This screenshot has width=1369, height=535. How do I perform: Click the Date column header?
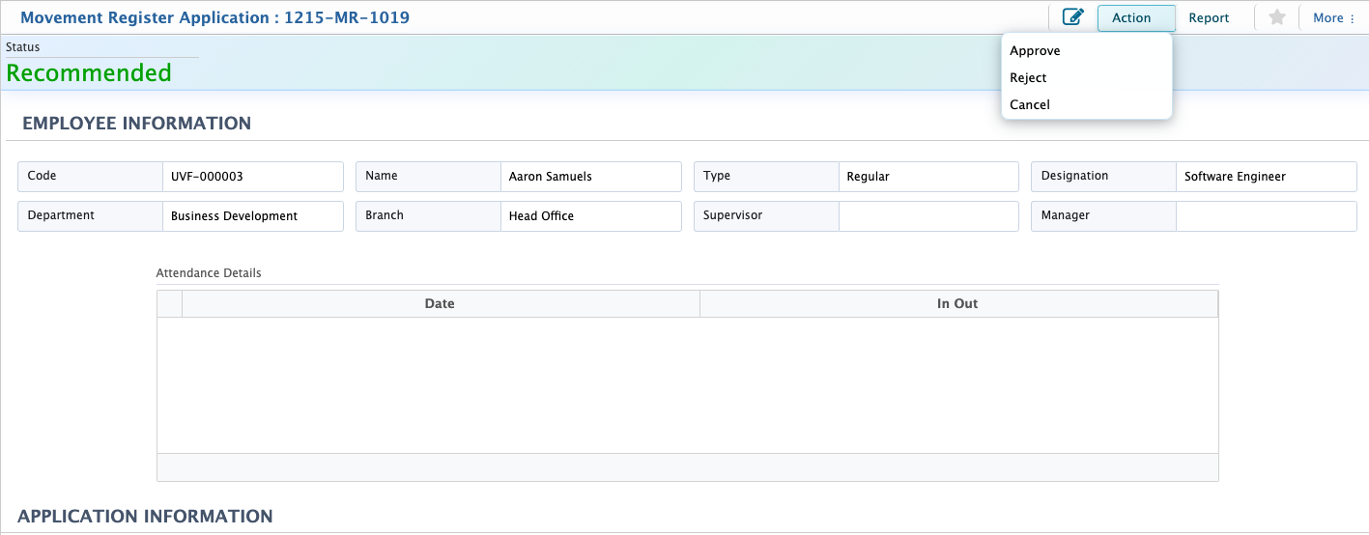[441, 303]
